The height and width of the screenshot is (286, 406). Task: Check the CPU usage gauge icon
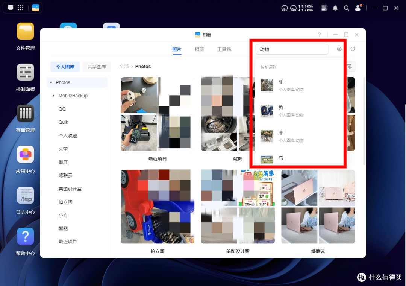point(284,8)
